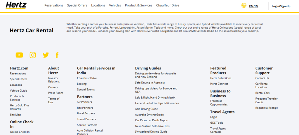This screenshot has height=135, width=299.
Task: Open the EN/IN language selector
Action: 254,6
